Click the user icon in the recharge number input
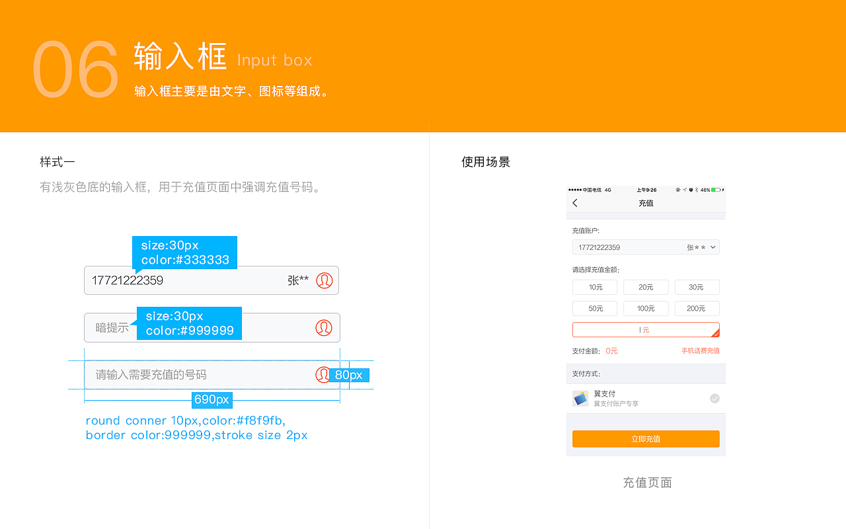Viewport: 846px width, 529px height. pos(323,375)
